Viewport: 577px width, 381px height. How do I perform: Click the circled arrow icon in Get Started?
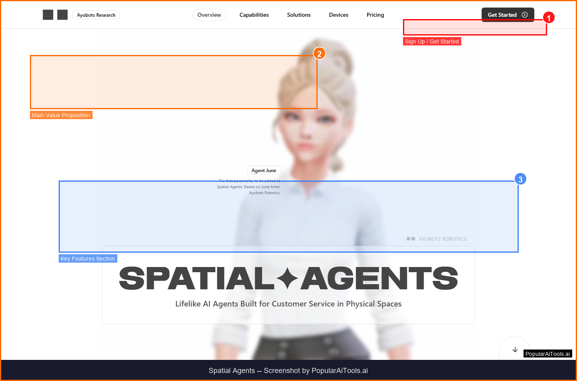pos(525,15)
